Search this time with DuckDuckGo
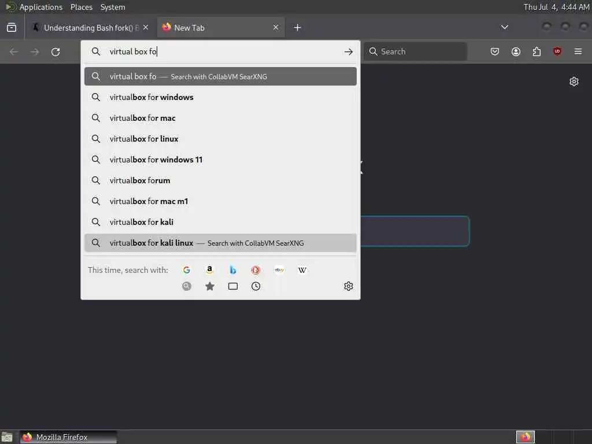This screenshot has height=444, width=592. pos(256,270)
